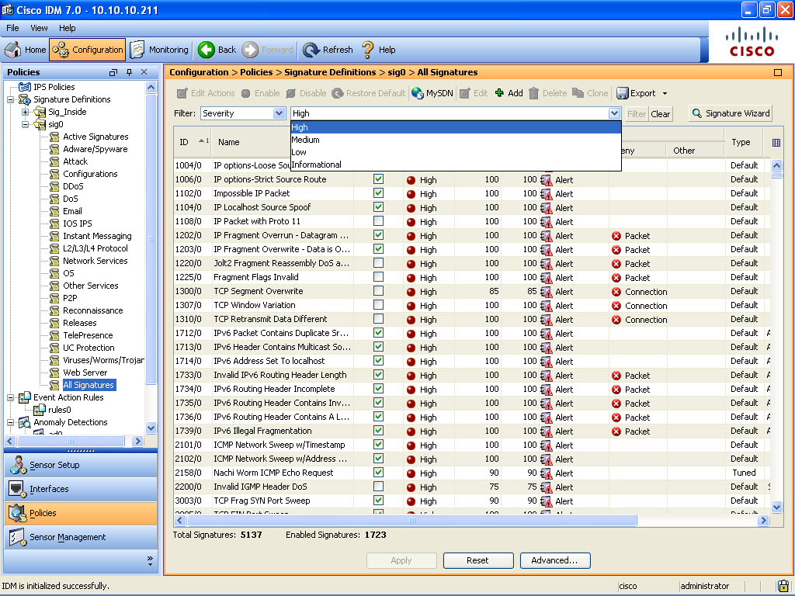The width and height of the screenshot is (795, 596).
Task: Click the Export icon
Action: [622, 93]
